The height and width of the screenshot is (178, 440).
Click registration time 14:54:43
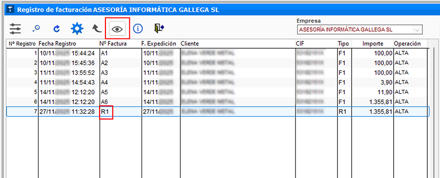[83, 82]
